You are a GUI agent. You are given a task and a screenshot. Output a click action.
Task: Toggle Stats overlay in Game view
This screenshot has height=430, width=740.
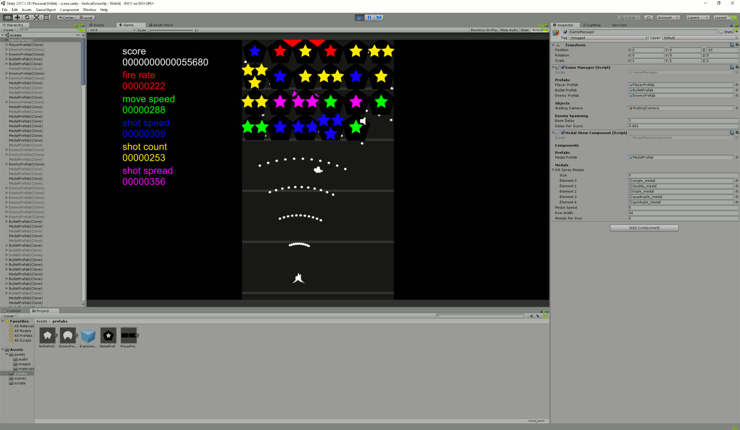pyautogui.click(x=524, y=30)
